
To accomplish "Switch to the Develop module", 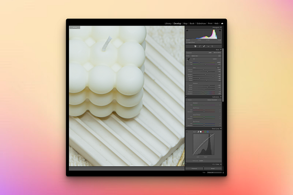I will (177, 23).
